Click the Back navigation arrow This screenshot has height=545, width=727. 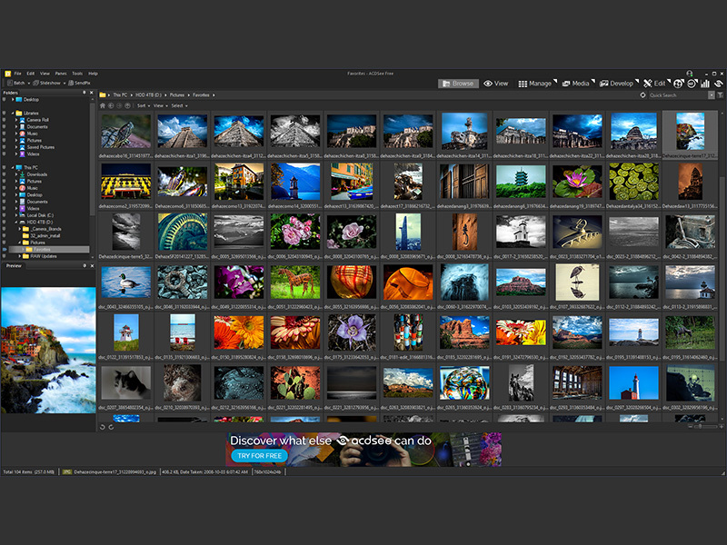[x=111, y=105]
